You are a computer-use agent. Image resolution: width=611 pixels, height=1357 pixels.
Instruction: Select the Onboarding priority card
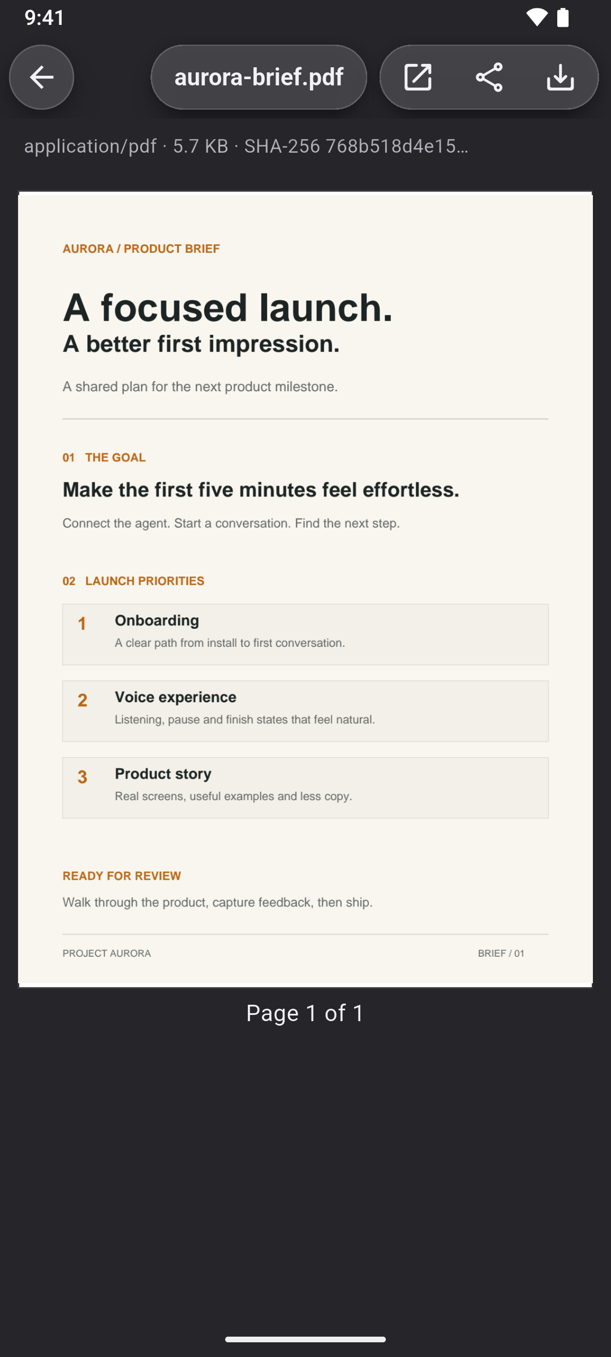[305, 634]
